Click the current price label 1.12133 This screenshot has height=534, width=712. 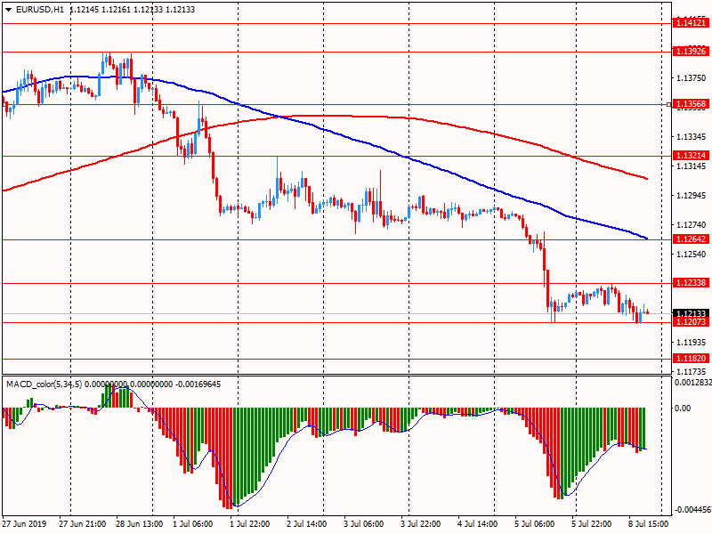click(x=692, y=313)
